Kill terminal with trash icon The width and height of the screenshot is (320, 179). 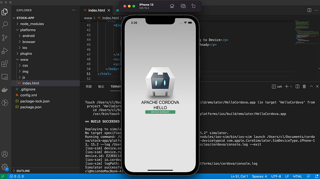pyautogui.click(x=304, y=87)
